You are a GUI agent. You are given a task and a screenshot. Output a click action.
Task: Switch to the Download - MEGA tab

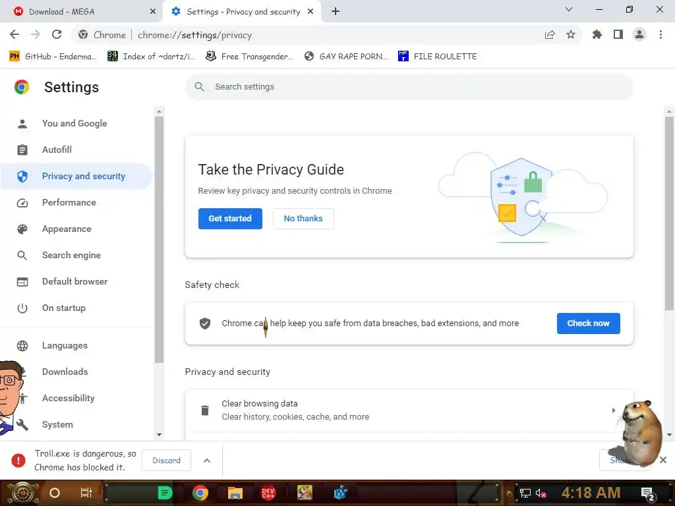click(81, 12)
